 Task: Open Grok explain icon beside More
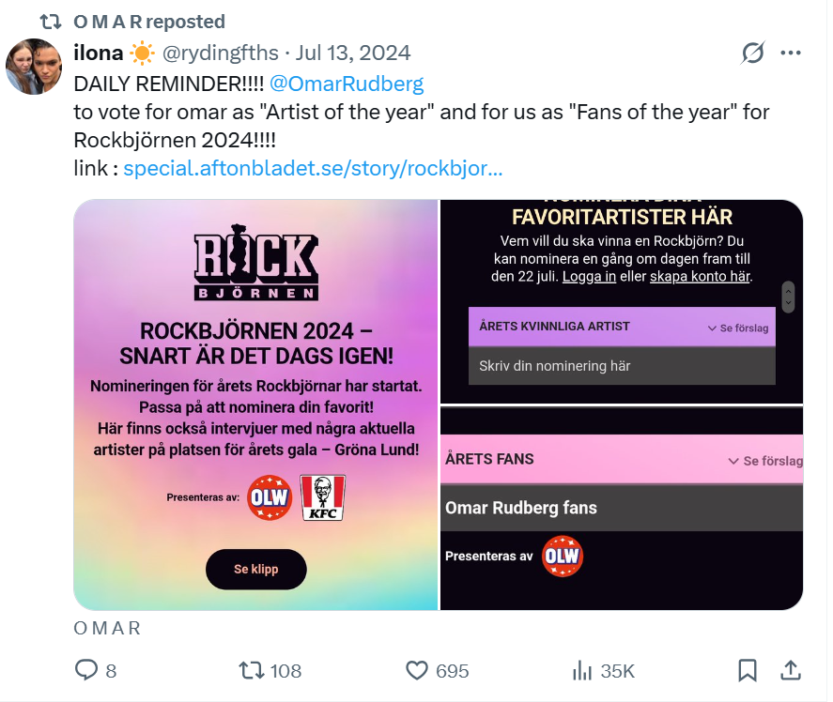[752, 53]
